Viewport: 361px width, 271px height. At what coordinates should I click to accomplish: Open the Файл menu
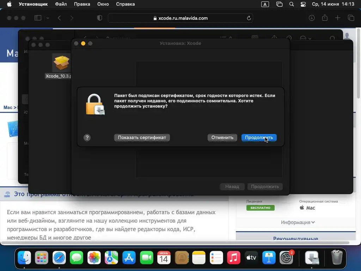click(x=61, y=4)
